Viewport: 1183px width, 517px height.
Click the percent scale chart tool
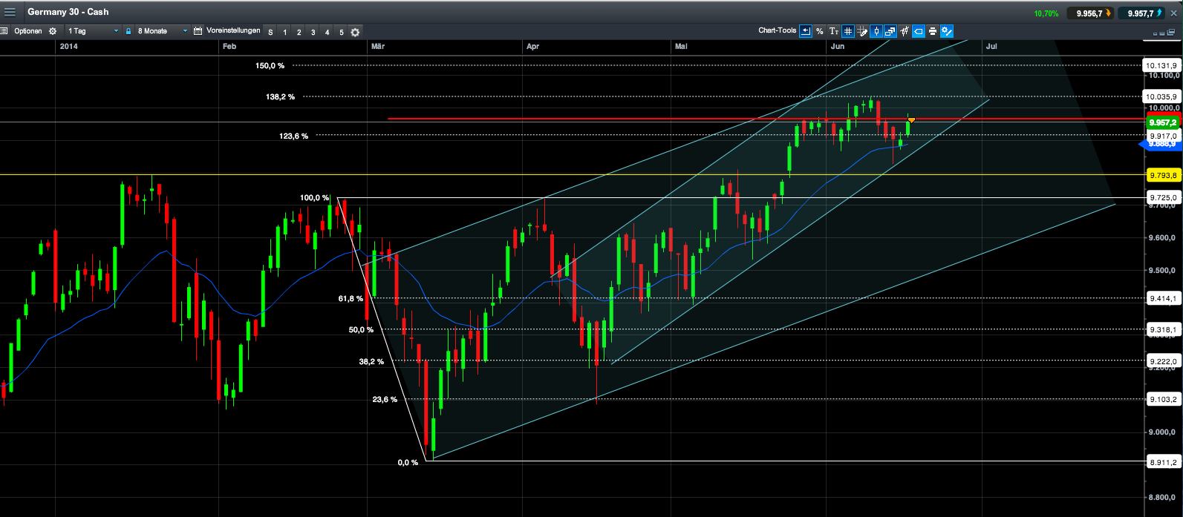click(819, 31)
